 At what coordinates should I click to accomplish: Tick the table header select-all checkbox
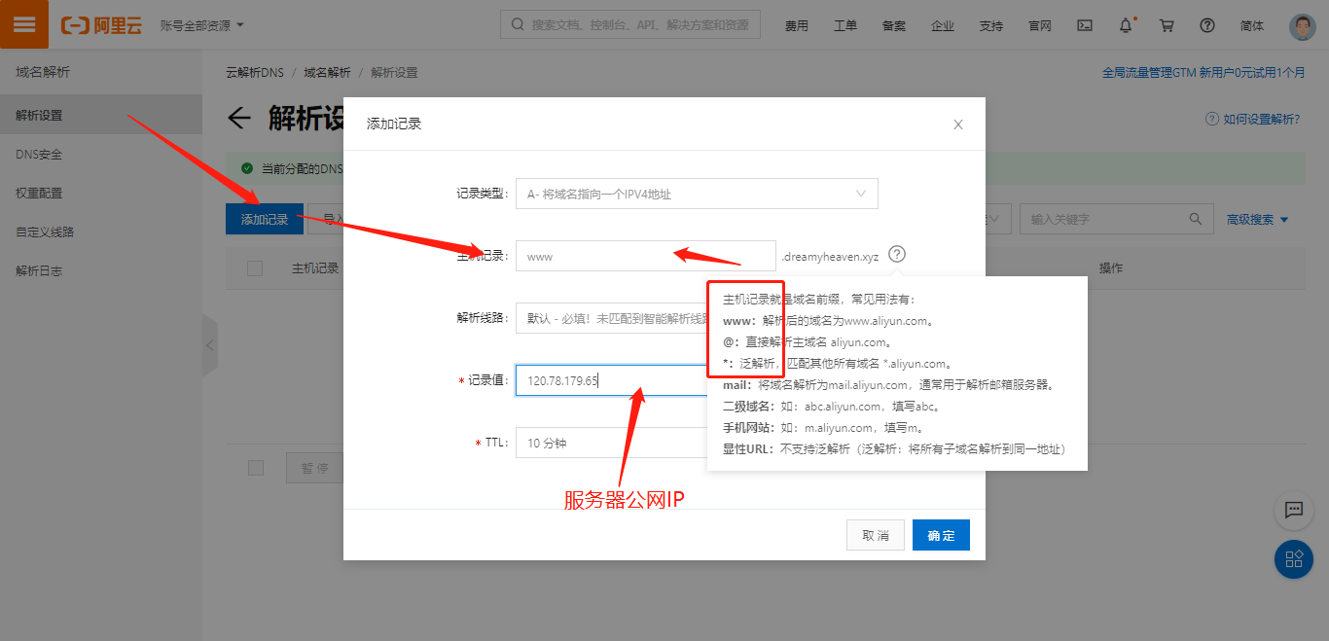pyautogui.click(x=255, y=268)
